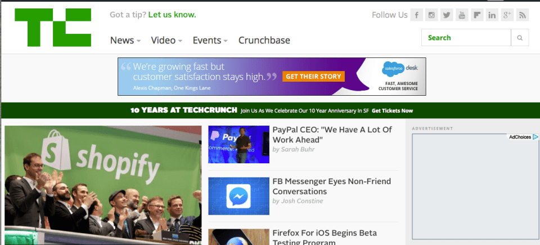Expand the Video dropdown menu

pyautogui.click(x=166, y=40)
